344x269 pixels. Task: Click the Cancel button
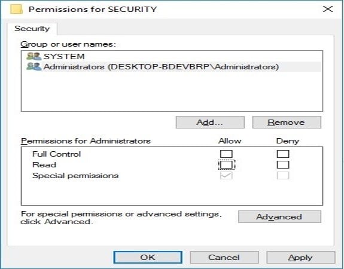[x=224, y=258]
